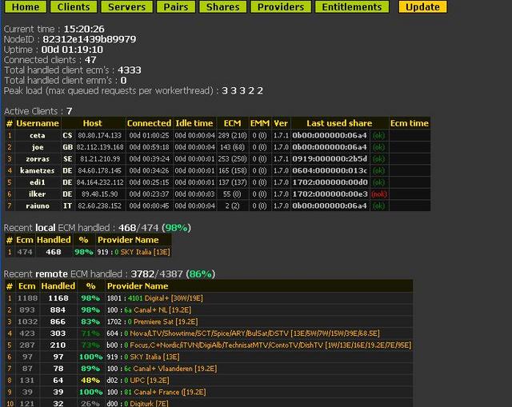View the Shares tab
Image resolution: width=512 pixels, height=407 pixels.
[x=222, y=7]
